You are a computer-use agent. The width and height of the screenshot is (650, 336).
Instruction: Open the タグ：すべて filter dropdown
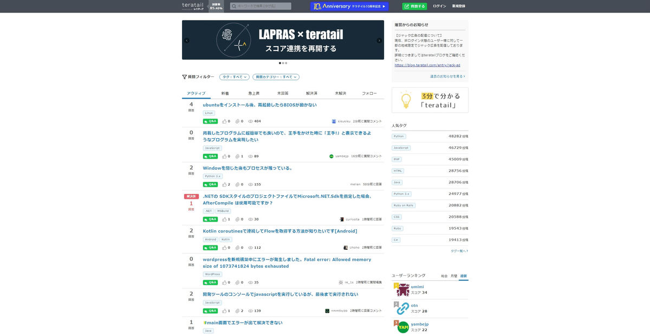click(235, 77)
